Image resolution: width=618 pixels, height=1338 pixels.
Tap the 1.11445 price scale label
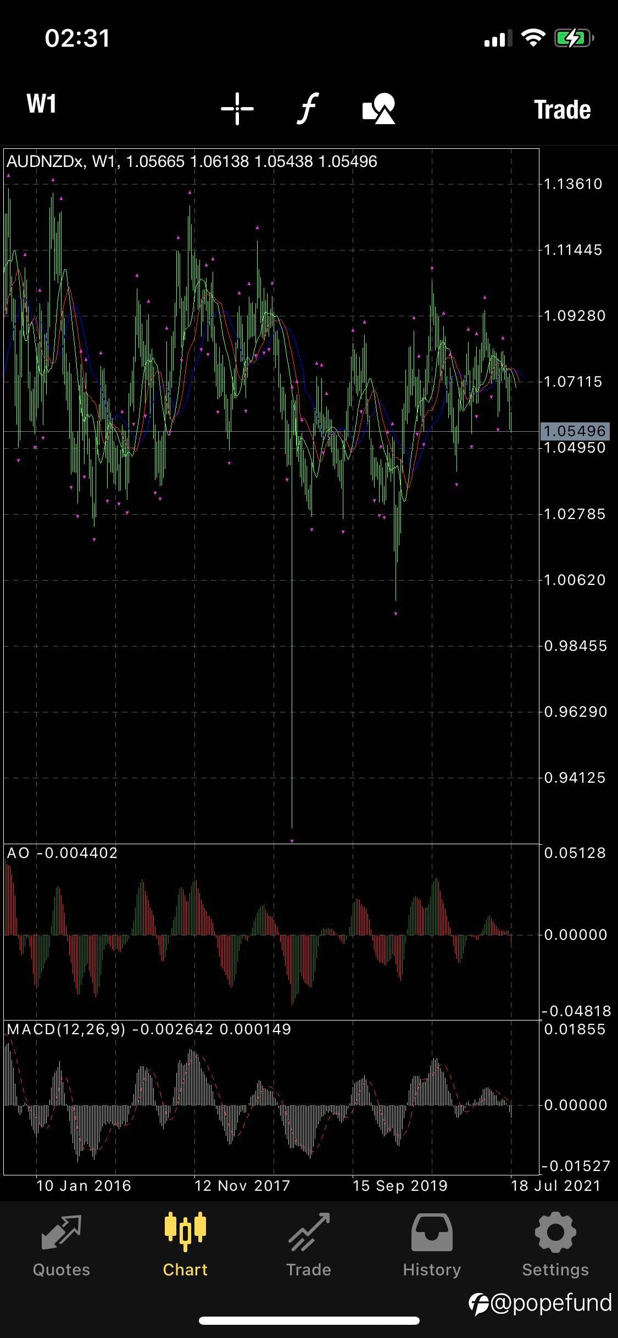(573, 250)
